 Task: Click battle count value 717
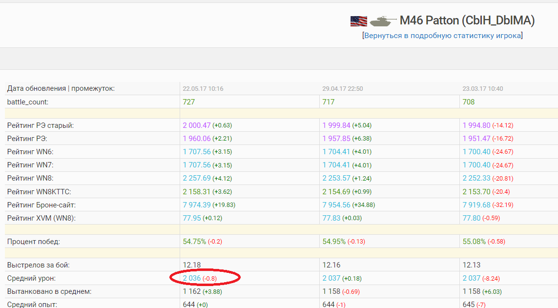(x=329, y=102)
